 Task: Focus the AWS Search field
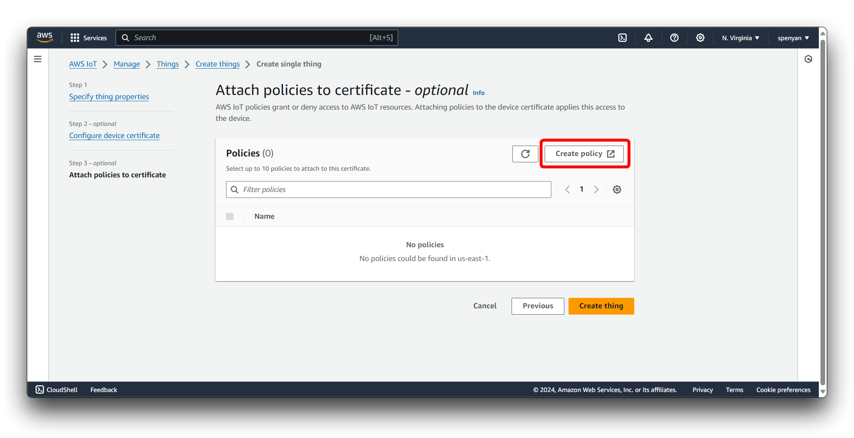[x=257, y=38]
